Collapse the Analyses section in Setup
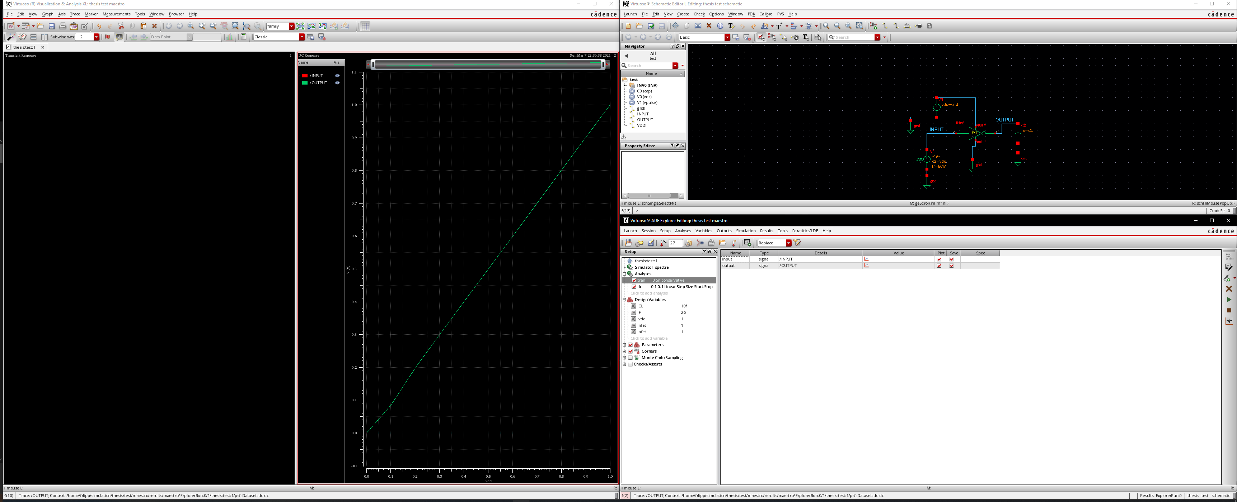 point(624,274)
